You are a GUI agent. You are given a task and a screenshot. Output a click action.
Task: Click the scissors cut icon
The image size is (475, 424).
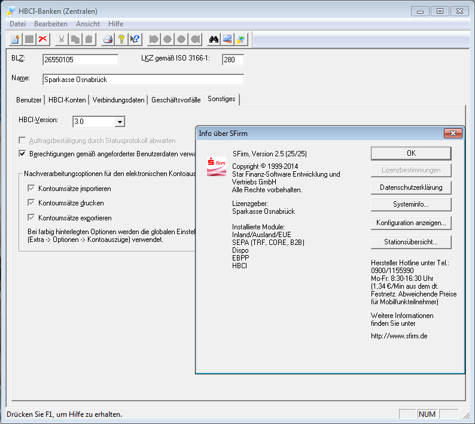click(62, 40)
